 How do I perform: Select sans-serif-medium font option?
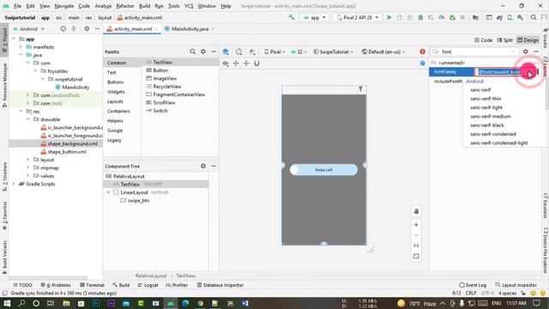(x=491, y=117)
